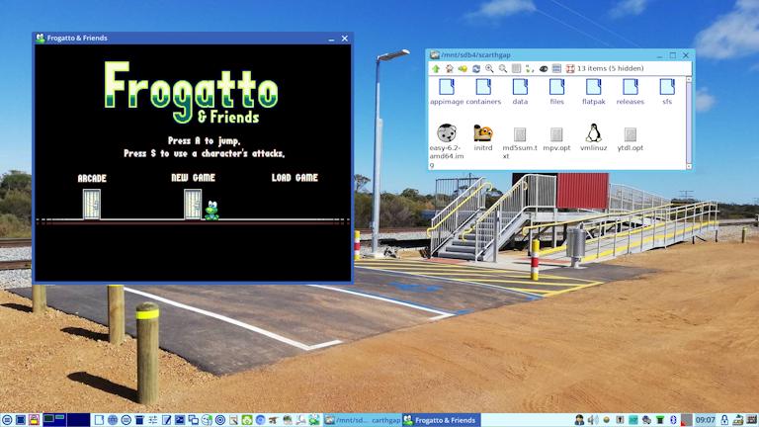The image size is (759, 427).
Task: Maximize the scarthgap file manager window
Action: (673, 55)
